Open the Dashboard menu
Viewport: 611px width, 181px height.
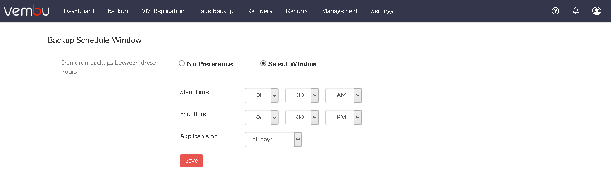coord(79,11)
